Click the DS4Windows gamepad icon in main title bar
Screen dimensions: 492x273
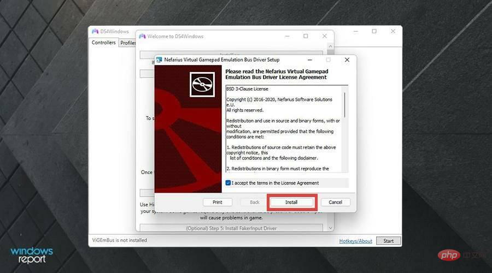(95, 32)
